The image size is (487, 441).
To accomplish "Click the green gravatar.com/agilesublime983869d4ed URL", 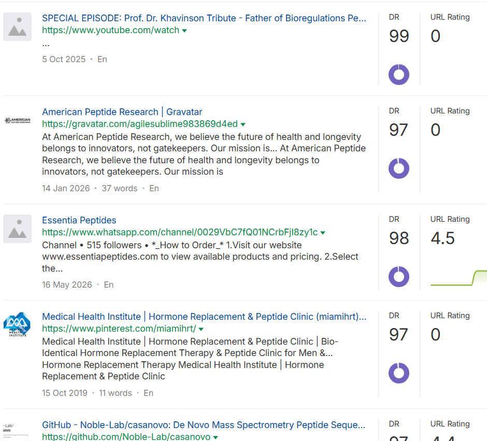I will coord(140,124).
